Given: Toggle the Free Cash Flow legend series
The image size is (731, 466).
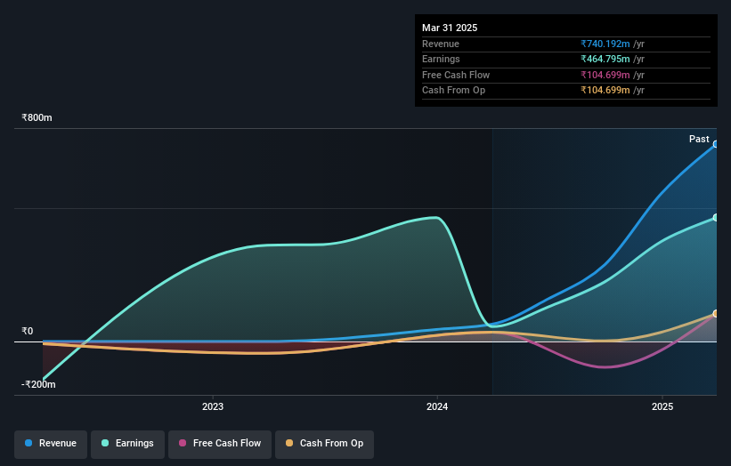Looking at the screenshot, I should [x=220, y=444].
